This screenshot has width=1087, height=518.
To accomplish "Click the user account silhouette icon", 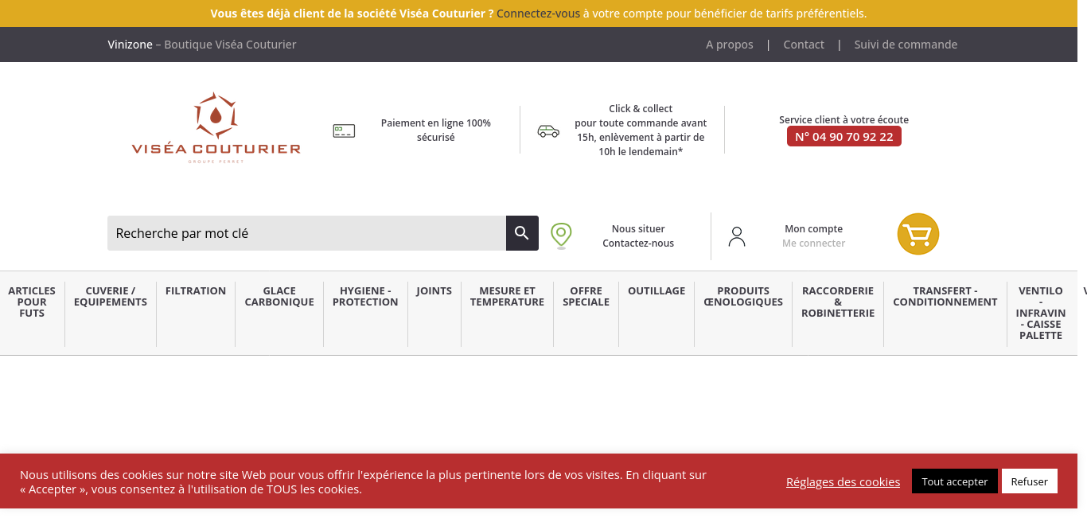I will (x=737, y=236).
